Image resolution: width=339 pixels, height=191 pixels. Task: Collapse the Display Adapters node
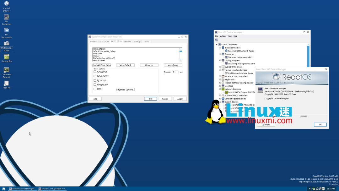pyautogui.click(x=220, y=60)
